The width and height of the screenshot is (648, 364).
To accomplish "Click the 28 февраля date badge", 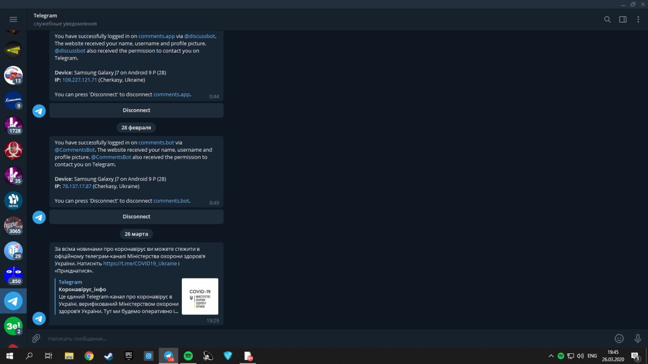I will [136, 127].
